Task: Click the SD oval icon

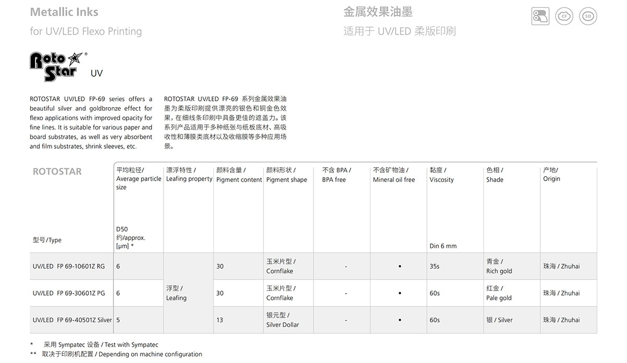Action: click(x=588, y=16)
